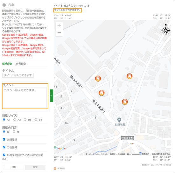Select the 標準印刷 tab

(7, 64)
